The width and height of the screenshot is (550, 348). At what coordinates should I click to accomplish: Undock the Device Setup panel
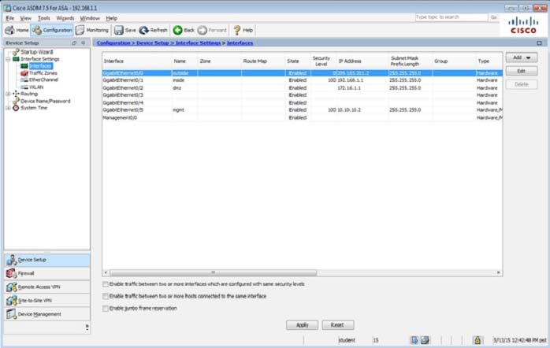click(74, 43)
